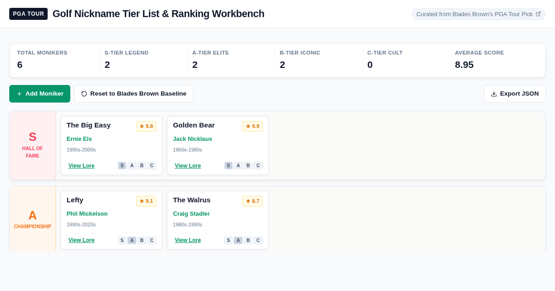Open Curated from Blades Brown's PGA Tour Pick link
The height and width of the screenshot is (291, 555).
click(479, 14)
